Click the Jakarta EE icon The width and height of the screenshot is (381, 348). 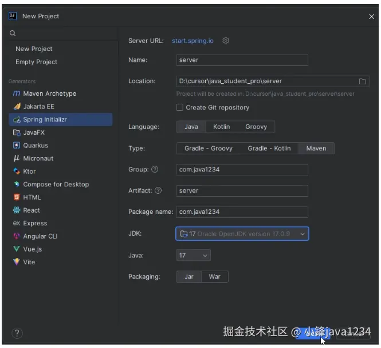click(x=17, y=107)
